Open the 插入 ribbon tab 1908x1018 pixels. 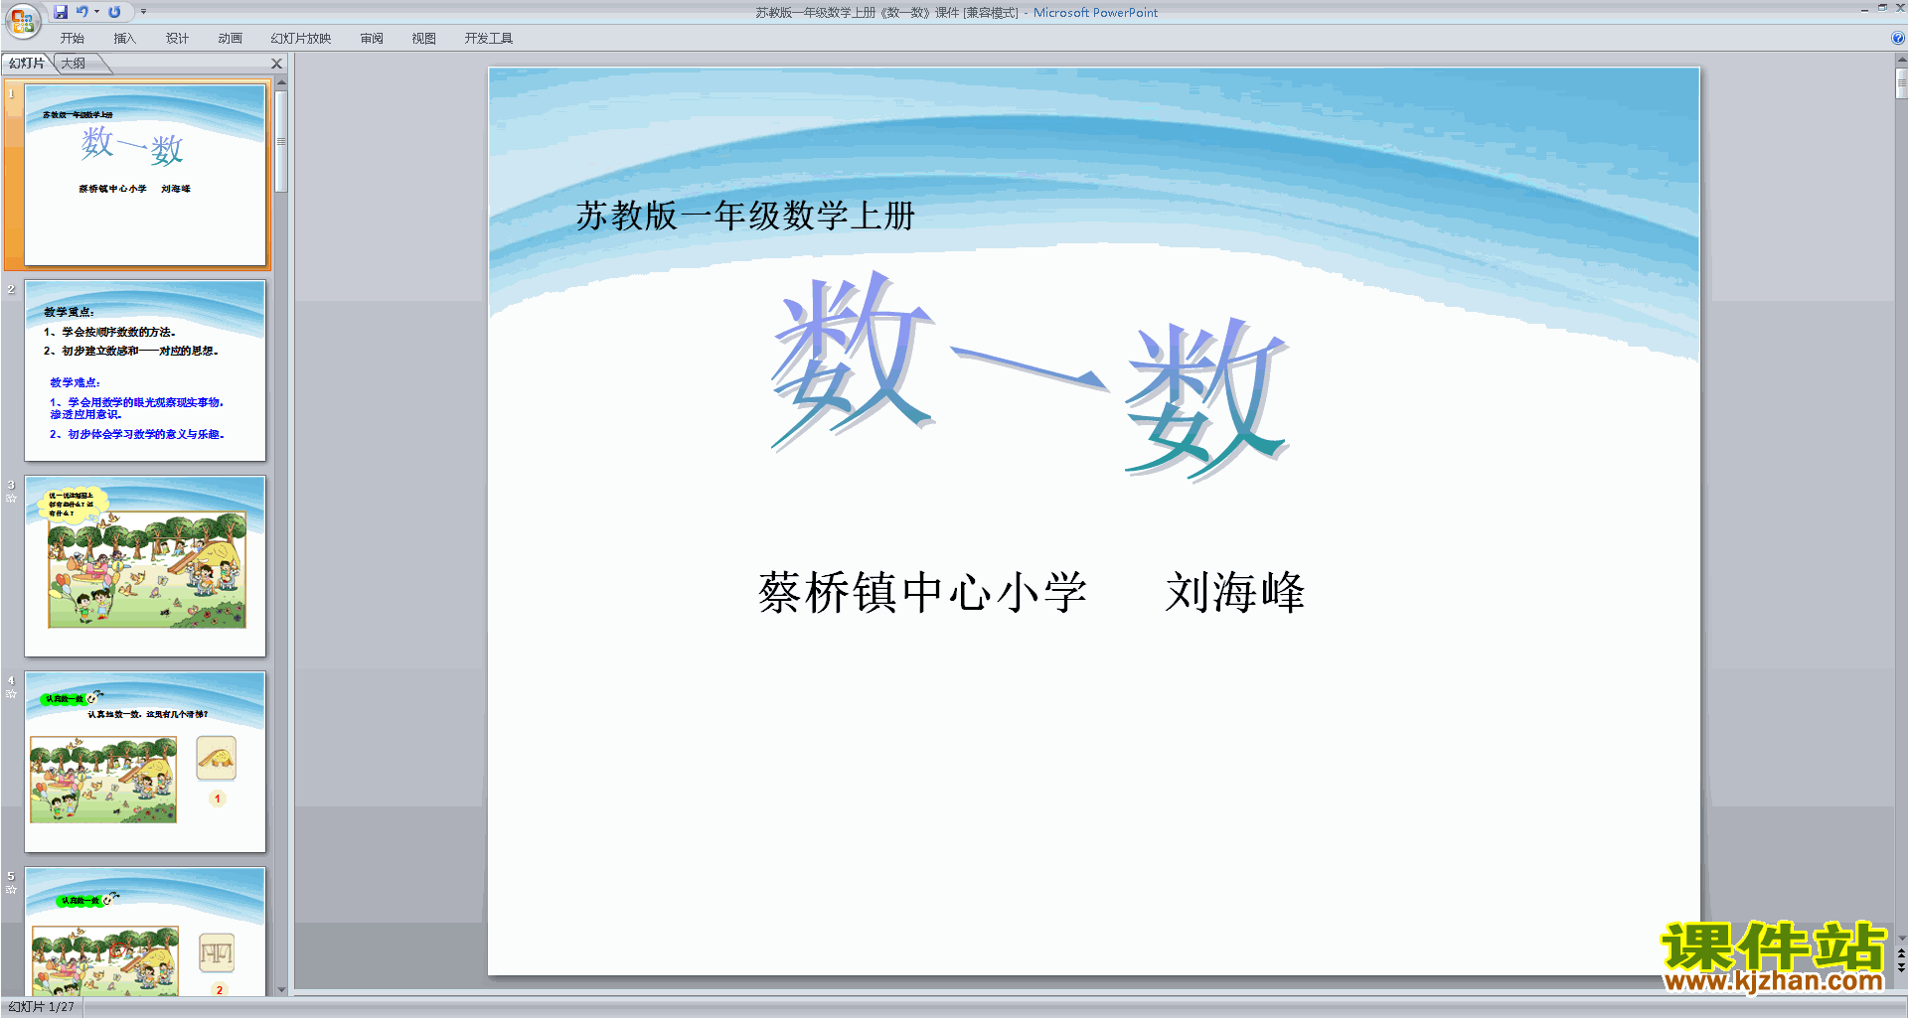click(x=125, y=38)
